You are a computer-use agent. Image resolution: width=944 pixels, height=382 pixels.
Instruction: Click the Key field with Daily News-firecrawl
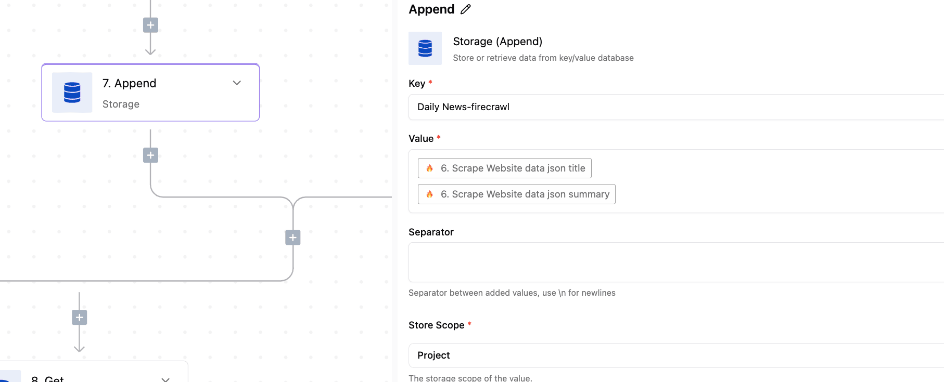tap(676, 107)
